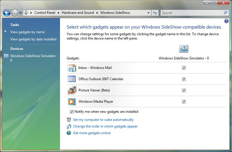Open Set my computer to wake automatically
Viewport: 232px width, 152px height.
pos(103,120)
